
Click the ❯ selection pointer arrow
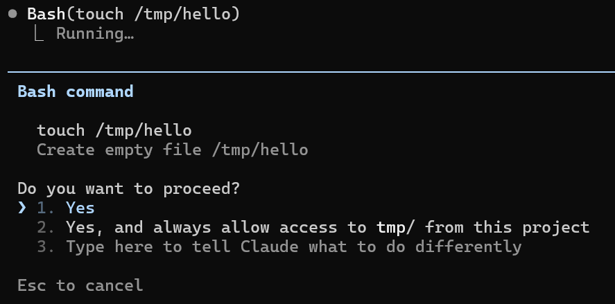22,208
